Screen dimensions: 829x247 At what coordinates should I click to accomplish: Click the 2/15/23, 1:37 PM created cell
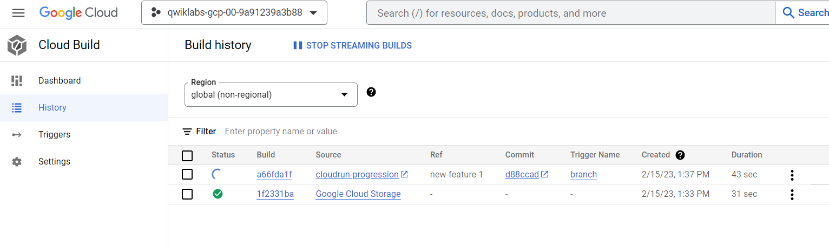(x=675, y=174)
